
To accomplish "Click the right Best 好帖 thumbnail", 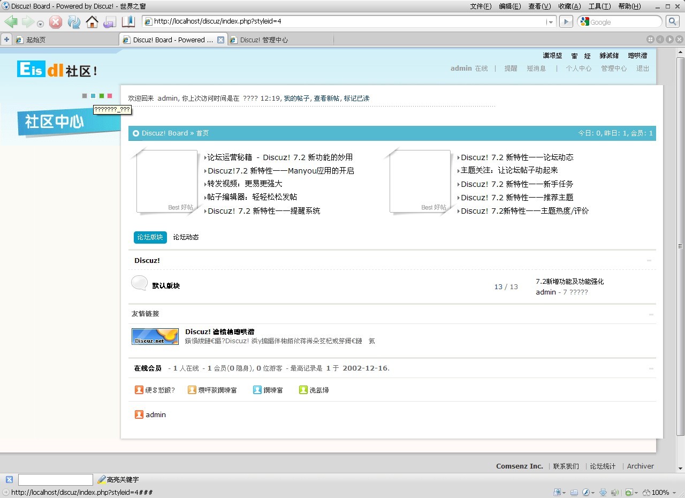I will pyautogui.click(x=420, y=181).
